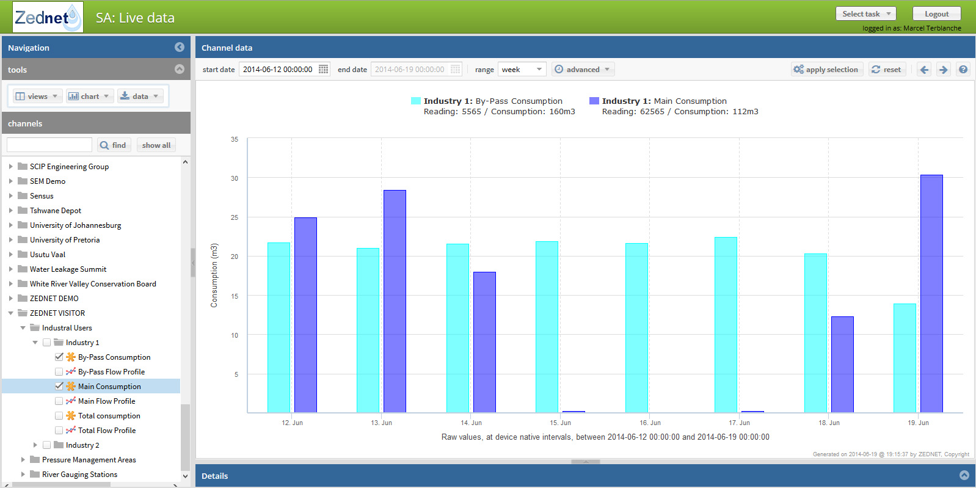This screenshot has height=488, width=976.
Task: Click the Total Flow Profile channel icon
Action: (71, 430)
